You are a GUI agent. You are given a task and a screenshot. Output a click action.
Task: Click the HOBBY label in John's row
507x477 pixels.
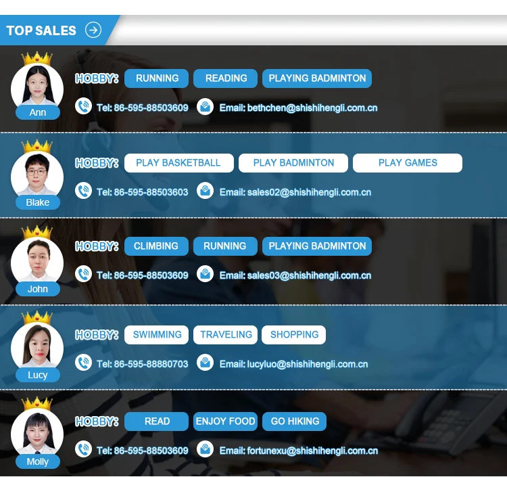97,246
